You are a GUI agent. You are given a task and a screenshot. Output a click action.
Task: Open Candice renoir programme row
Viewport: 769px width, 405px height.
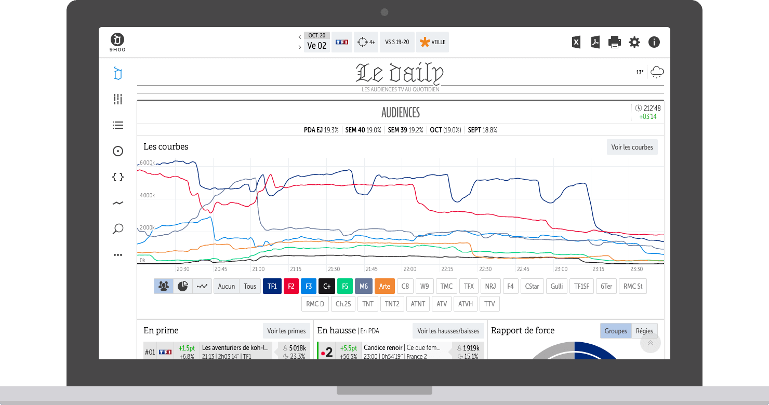pos(401,351)
